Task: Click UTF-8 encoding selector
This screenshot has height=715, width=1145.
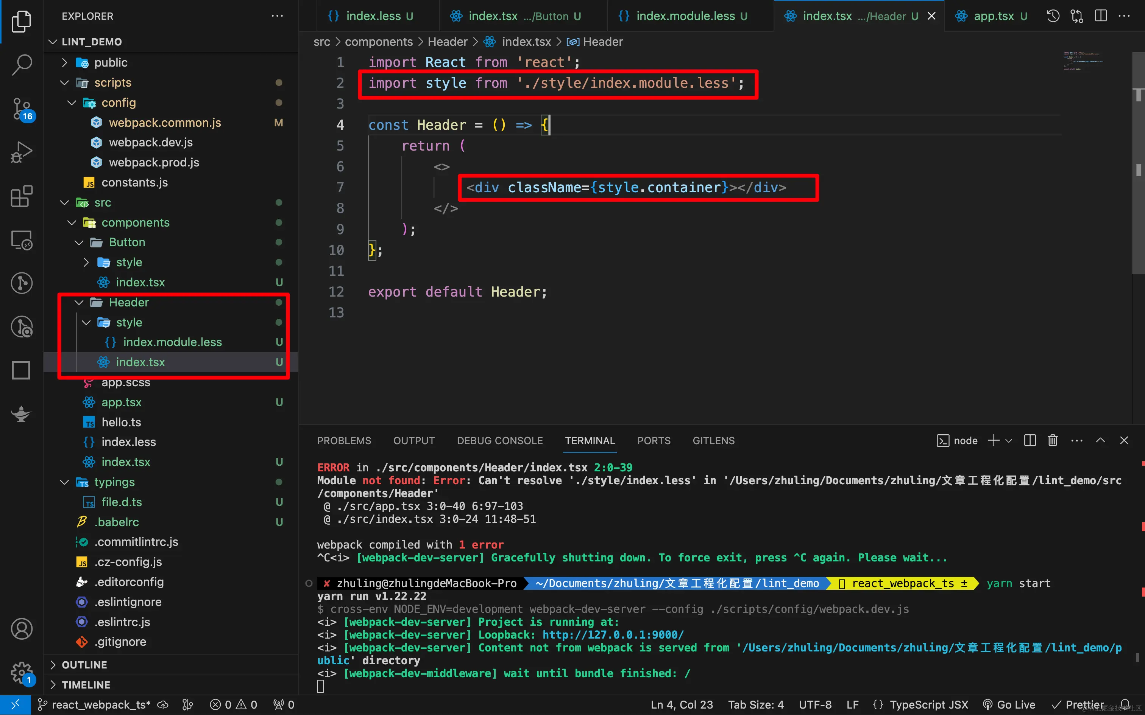Action: (x=815, y=704)
